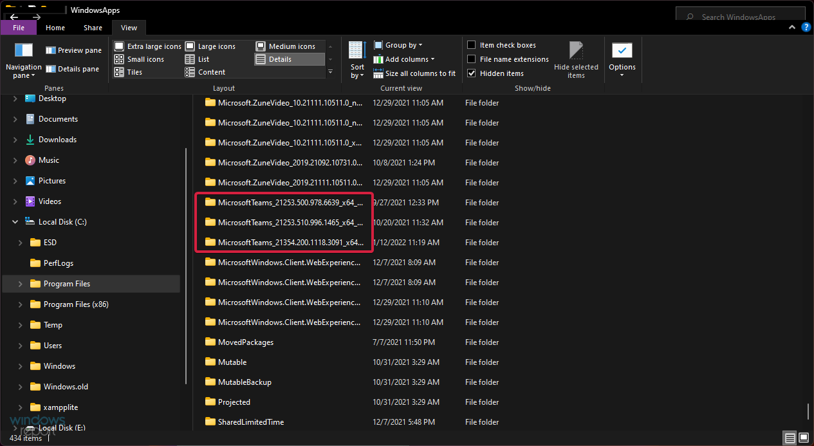Switch to details view icon in status bar

(x=790, y=438)
